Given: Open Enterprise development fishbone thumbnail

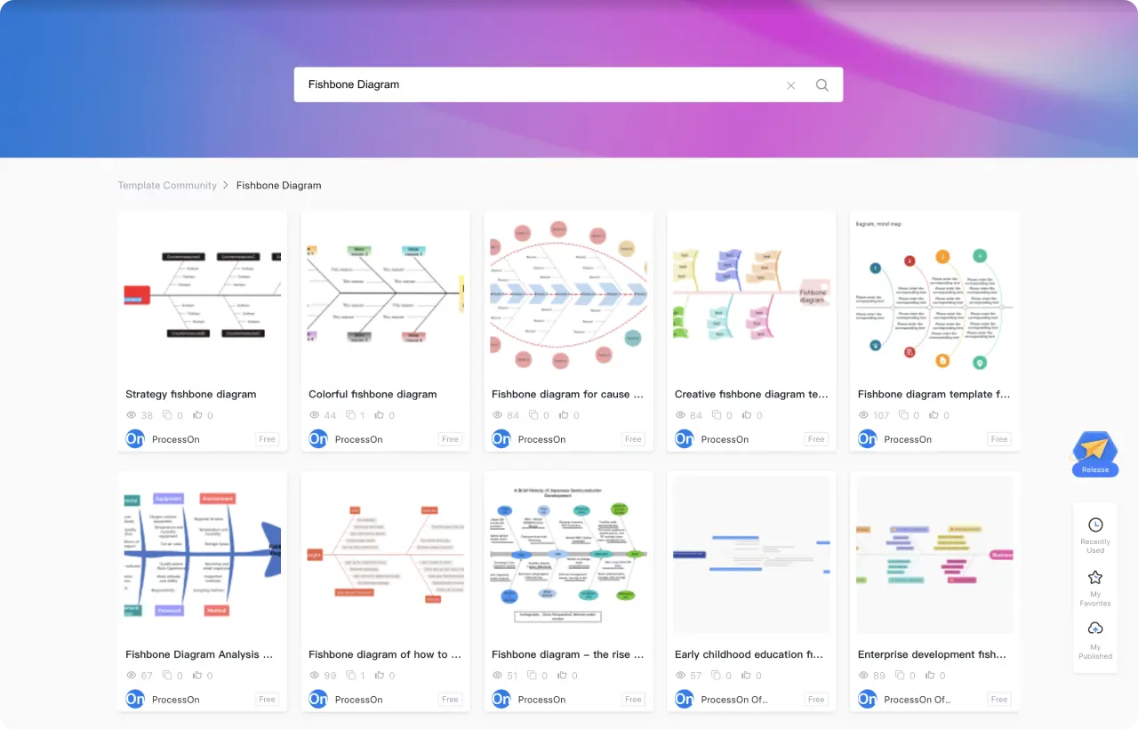Looking at the screenshot, I should pyautogui.click(x=934, y=556).
